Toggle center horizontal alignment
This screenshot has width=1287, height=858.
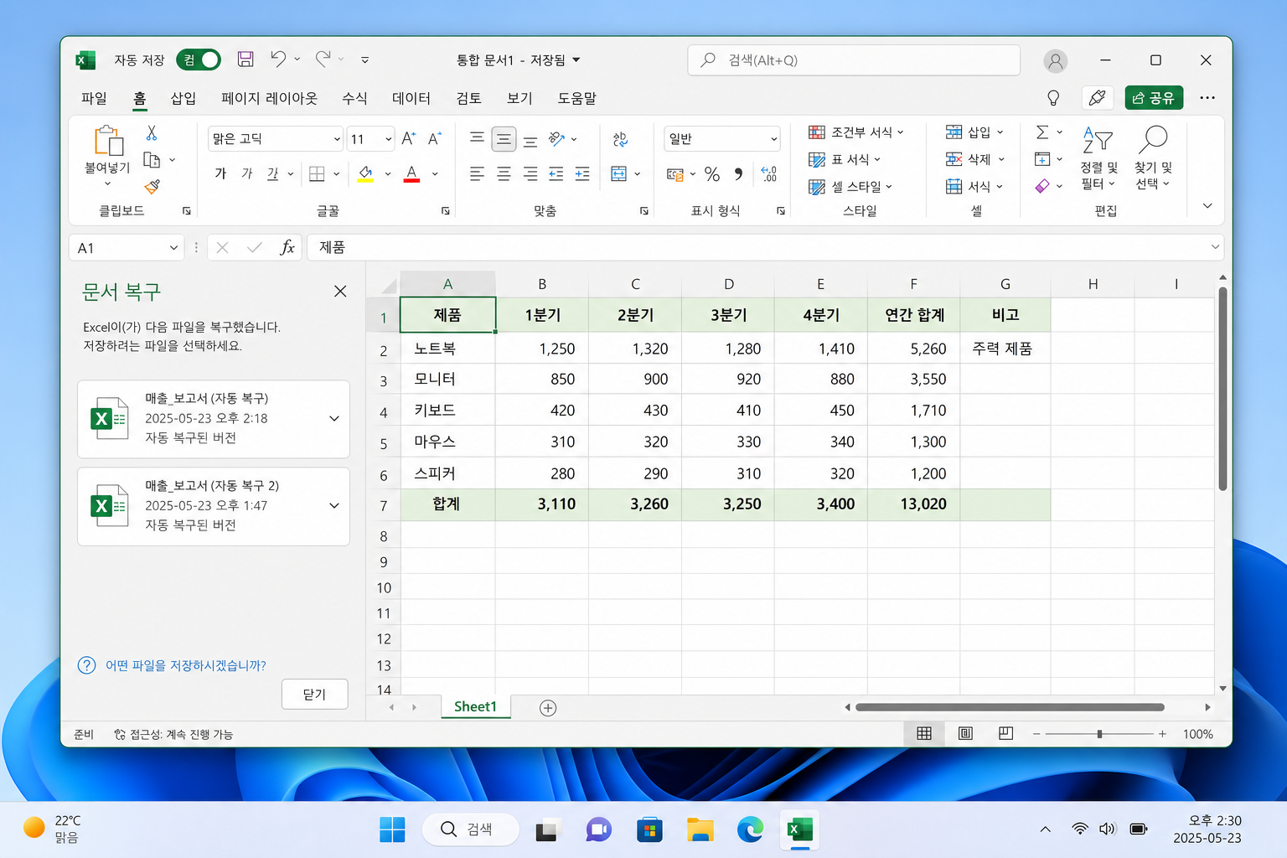point(504,173)
